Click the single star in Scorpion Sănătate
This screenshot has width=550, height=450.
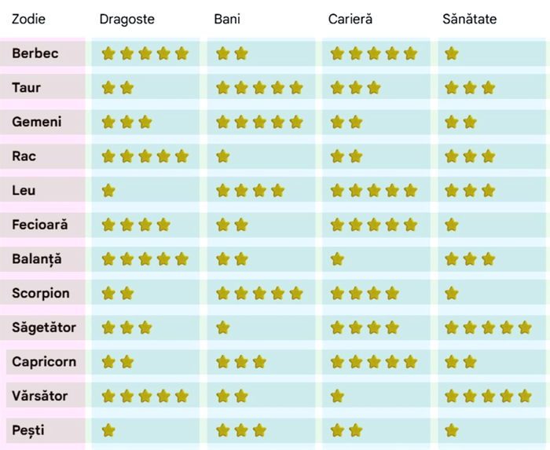point(451,293)
